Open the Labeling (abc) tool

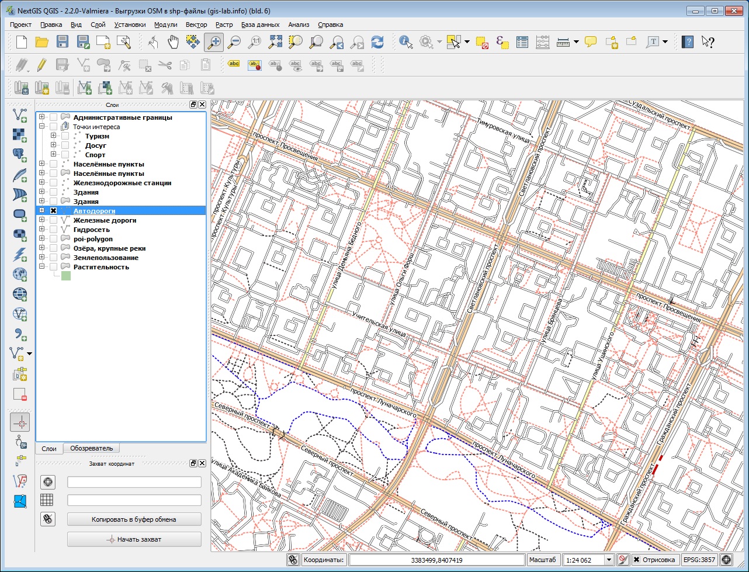[x=234, y=64]
